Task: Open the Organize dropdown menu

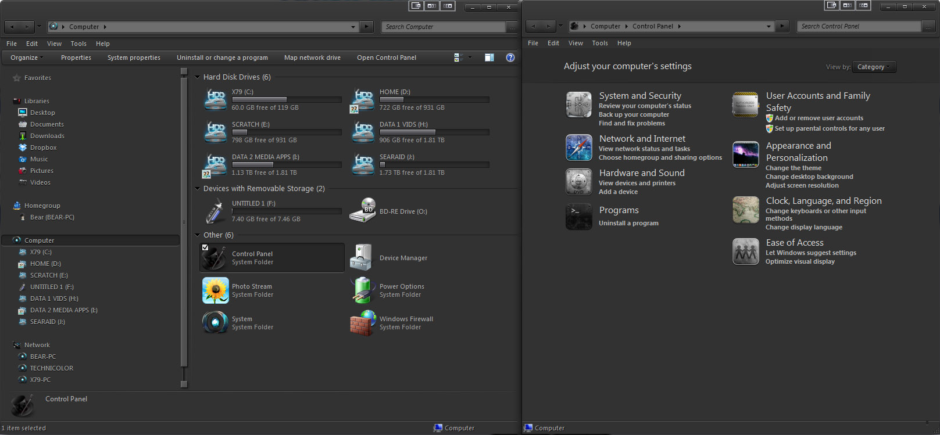Action: [27, 57]
